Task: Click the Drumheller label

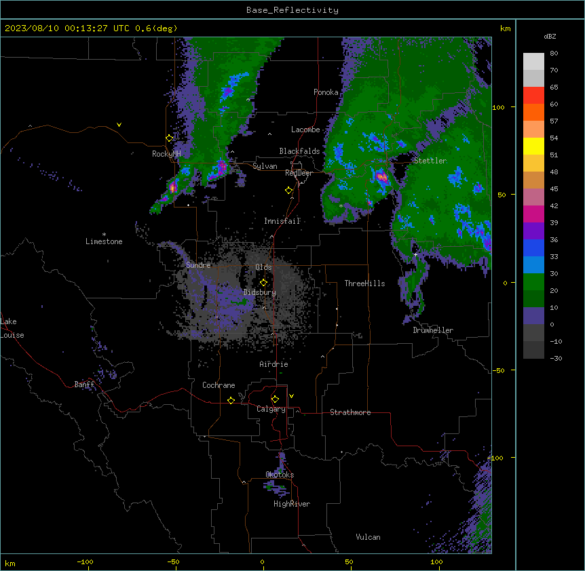Action: click(433, 330)
